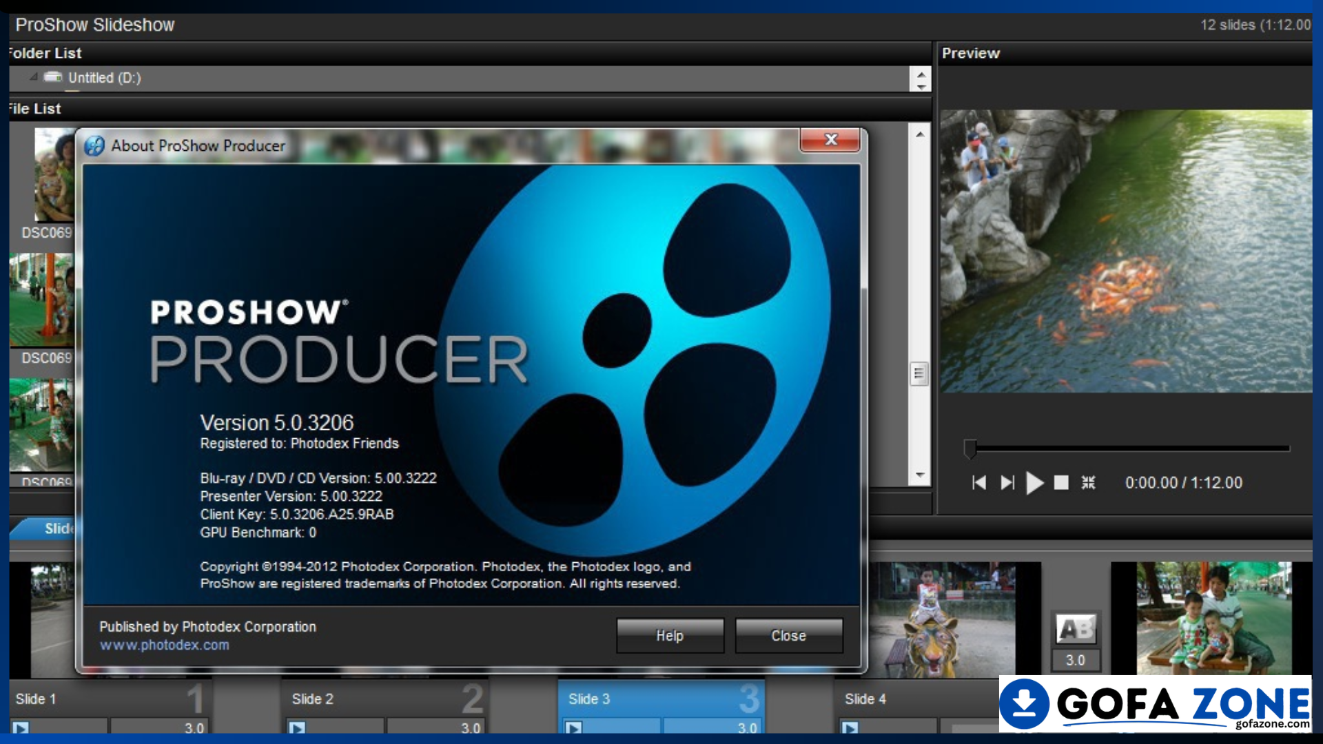Viewport: 1323px width, 744px height.
Task: Click the File List scrollbar thumb
Action: [919, 373]
